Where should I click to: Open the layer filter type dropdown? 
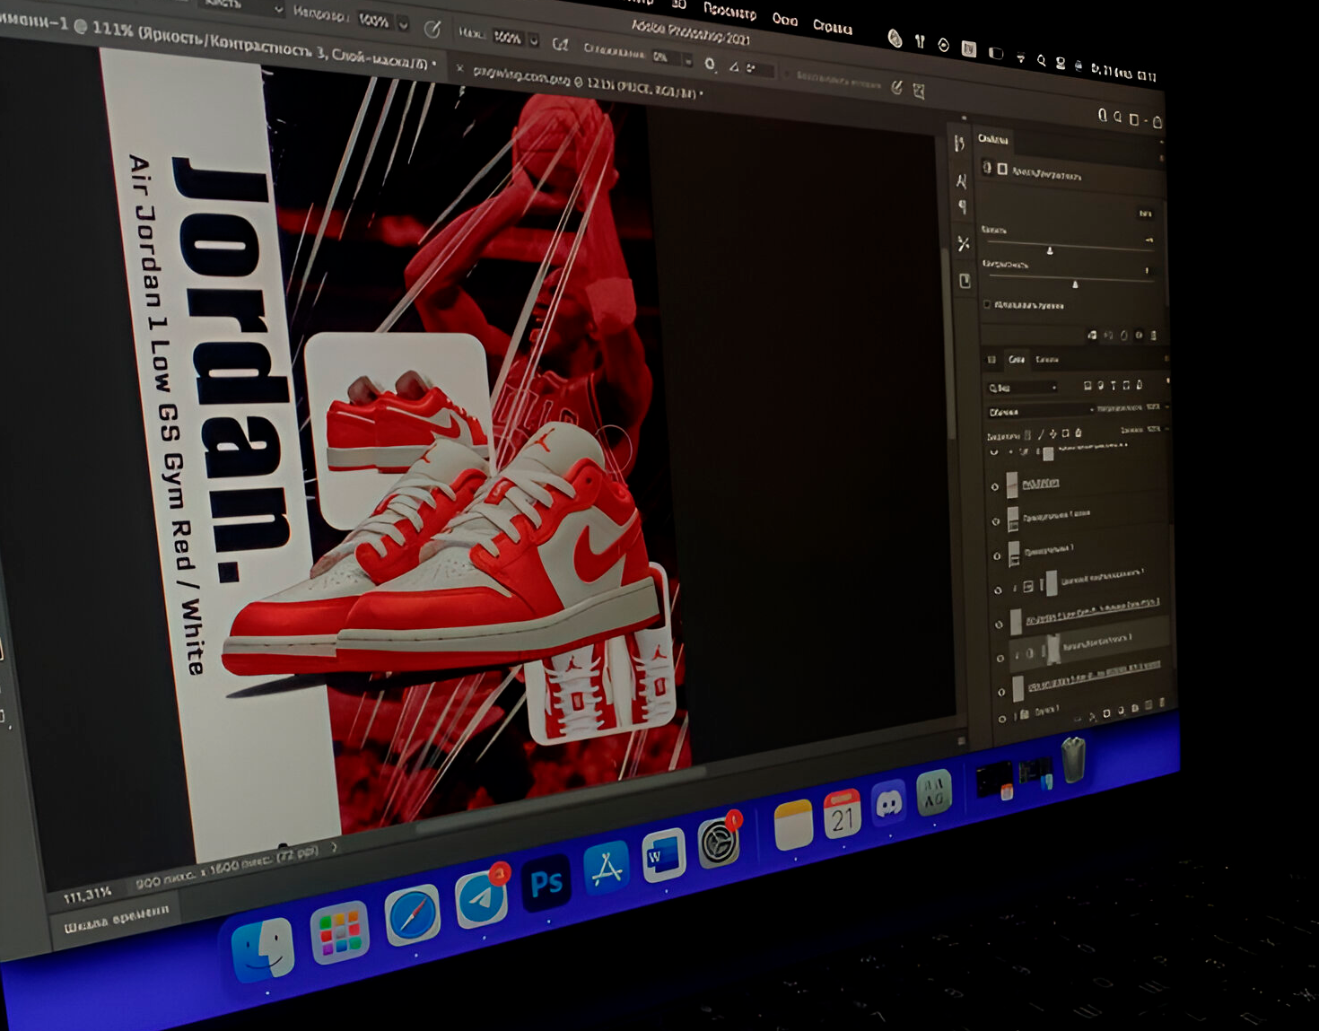(x=1023, y=388)
